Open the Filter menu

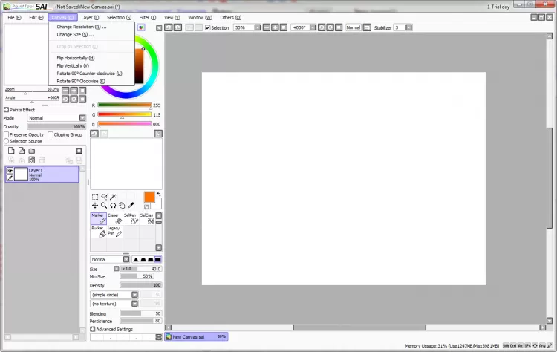coord(148,17)
